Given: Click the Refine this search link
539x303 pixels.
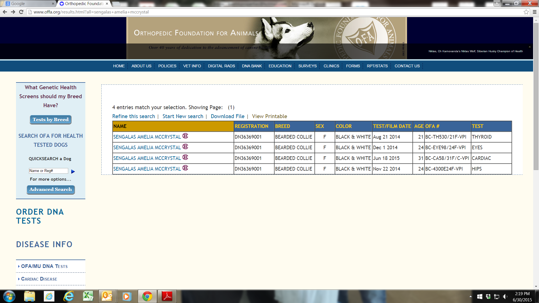Looking at the screenshot, I should (134, 116).
